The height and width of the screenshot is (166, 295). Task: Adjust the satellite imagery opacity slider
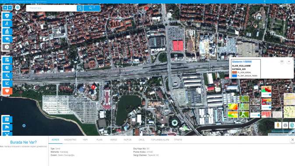click(x=255, y=115)
